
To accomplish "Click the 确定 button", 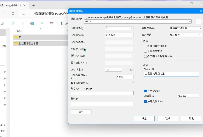I will pos(144,119).
